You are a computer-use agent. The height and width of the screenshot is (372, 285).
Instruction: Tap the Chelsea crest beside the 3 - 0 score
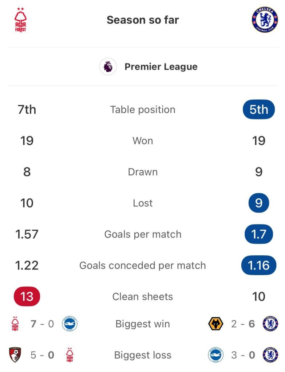coord(270,355)
